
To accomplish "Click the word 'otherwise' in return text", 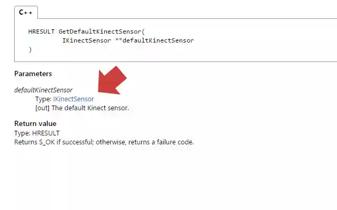I will [x=113, y=142].
